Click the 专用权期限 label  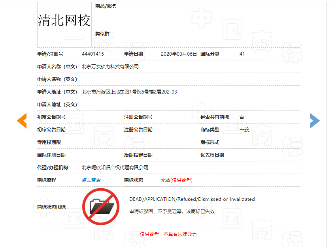49,142
